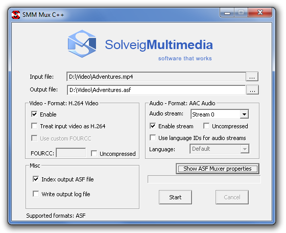This screenshot has width=286, height=233.
Task: Click the 'Supported formats: ASF' text
Action: pos(56,216)
